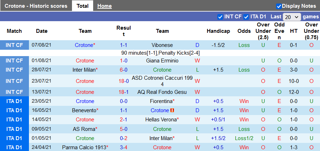Select the Fiorentina team link

click(161, 101)
